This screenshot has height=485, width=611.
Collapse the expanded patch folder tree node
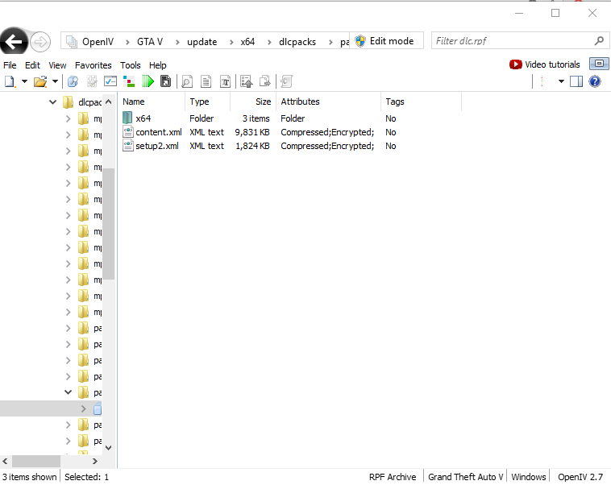coord(69,392)
